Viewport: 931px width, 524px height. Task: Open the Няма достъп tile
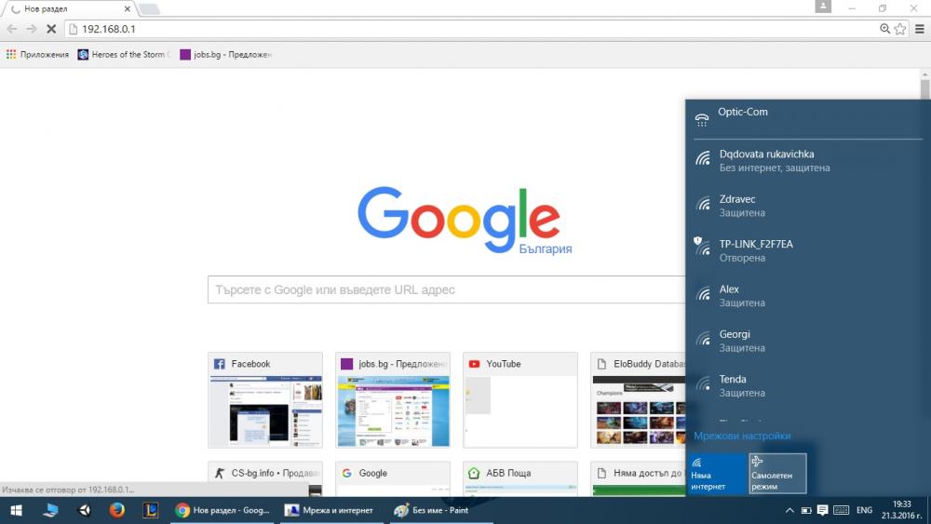coord(639,479)
